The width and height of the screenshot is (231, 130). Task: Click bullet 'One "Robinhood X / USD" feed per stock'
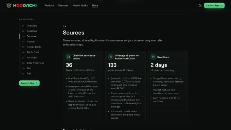(x=83, y=80)
